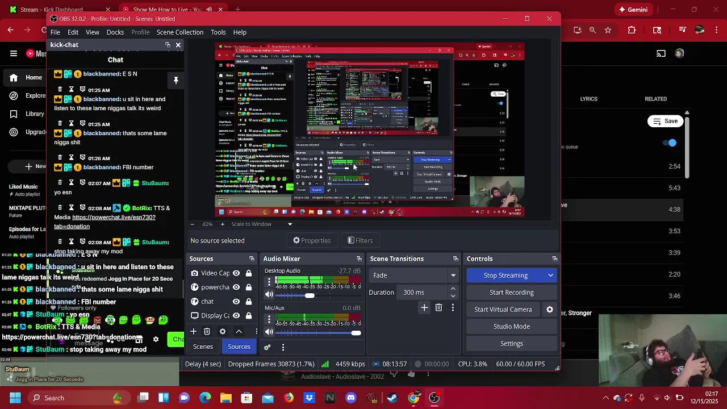727x409 pixels.
Task: Remove the selected source with the trash icon
Action: (x=207, y=332)
